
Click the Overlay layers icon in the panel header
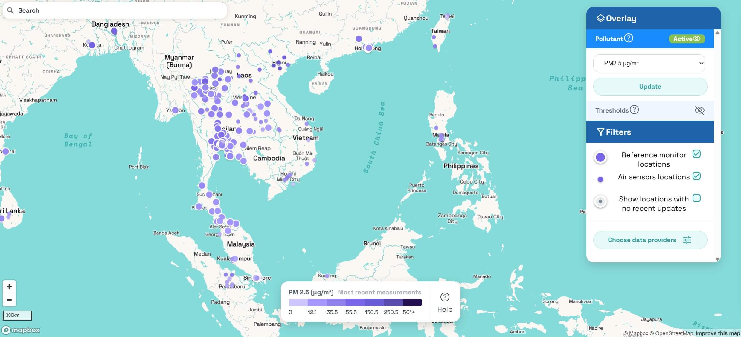tap(601, 18)
